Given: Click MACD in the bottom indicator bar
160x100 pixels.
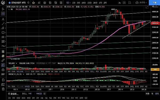Looking at the screenshot, I should tap(39, 94).
